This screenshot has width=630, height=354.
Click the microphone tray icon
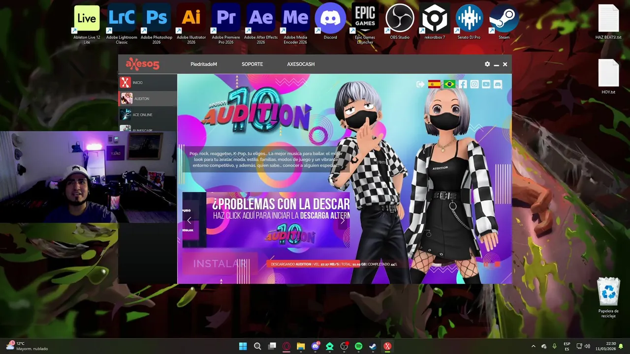(x=554, y=347)
